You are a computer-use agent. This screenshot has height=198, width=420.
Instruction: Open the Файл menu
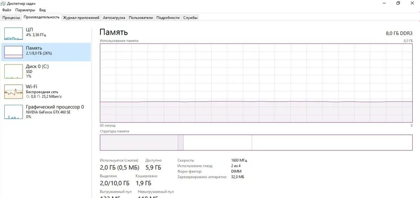point(6,10)
